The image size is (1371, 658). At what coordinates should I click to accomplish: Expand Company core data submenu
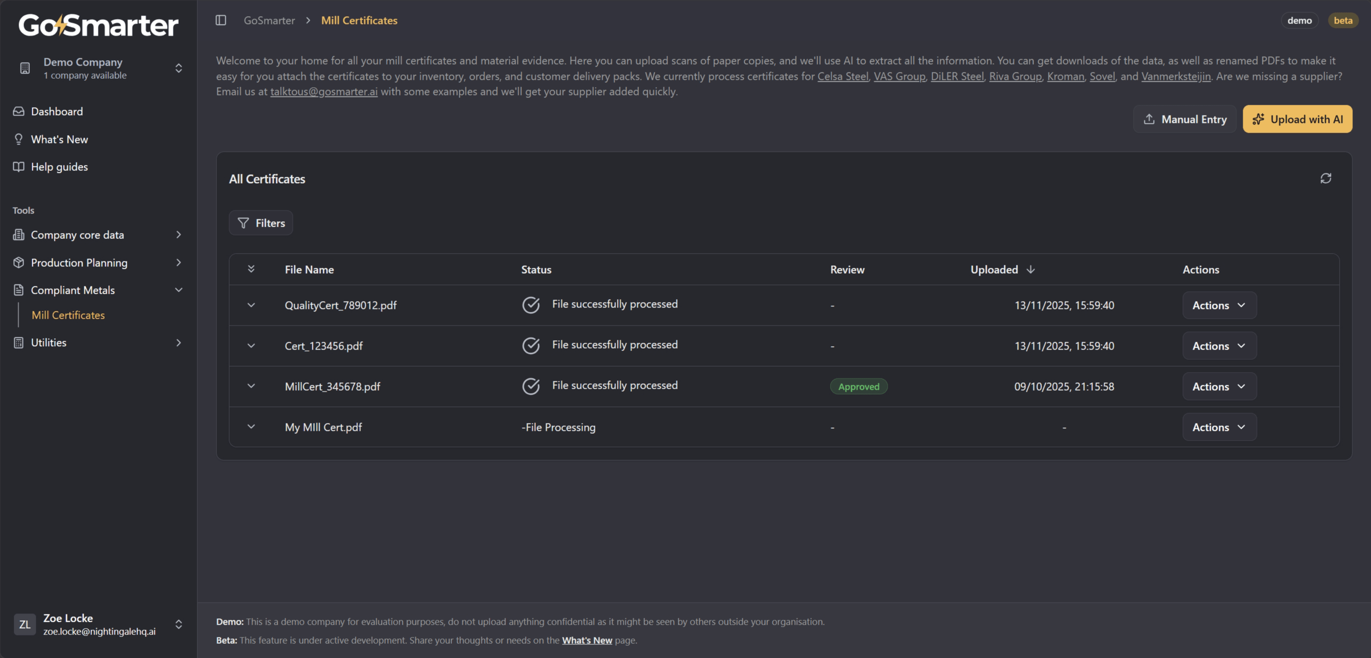(179, 235)
